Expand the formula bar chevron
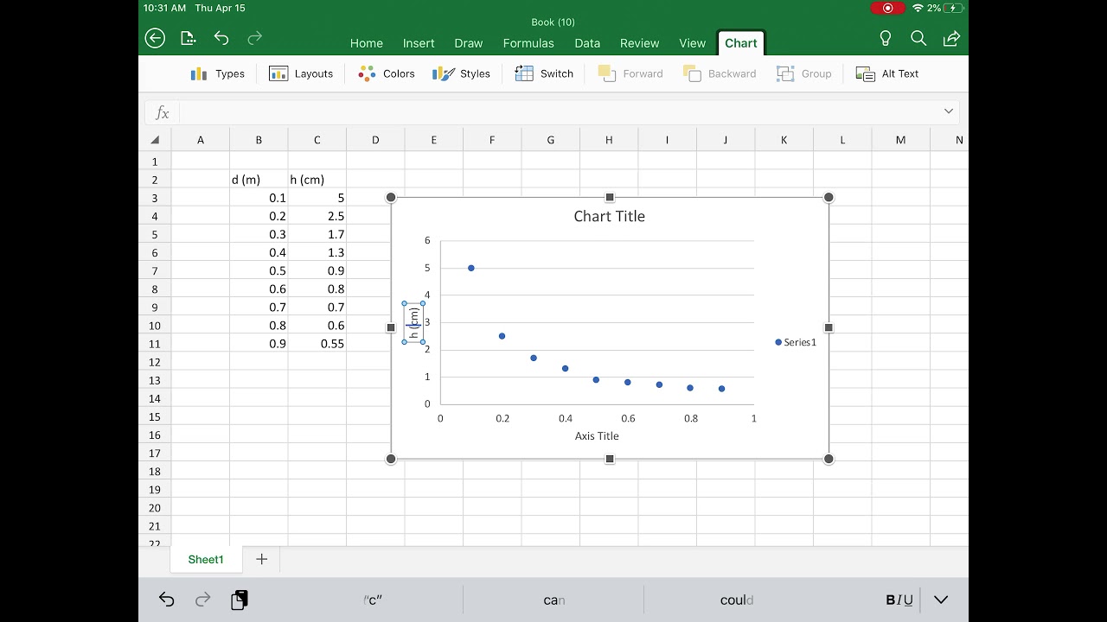This screenshot has width=1107, height=622. (949, 111)
